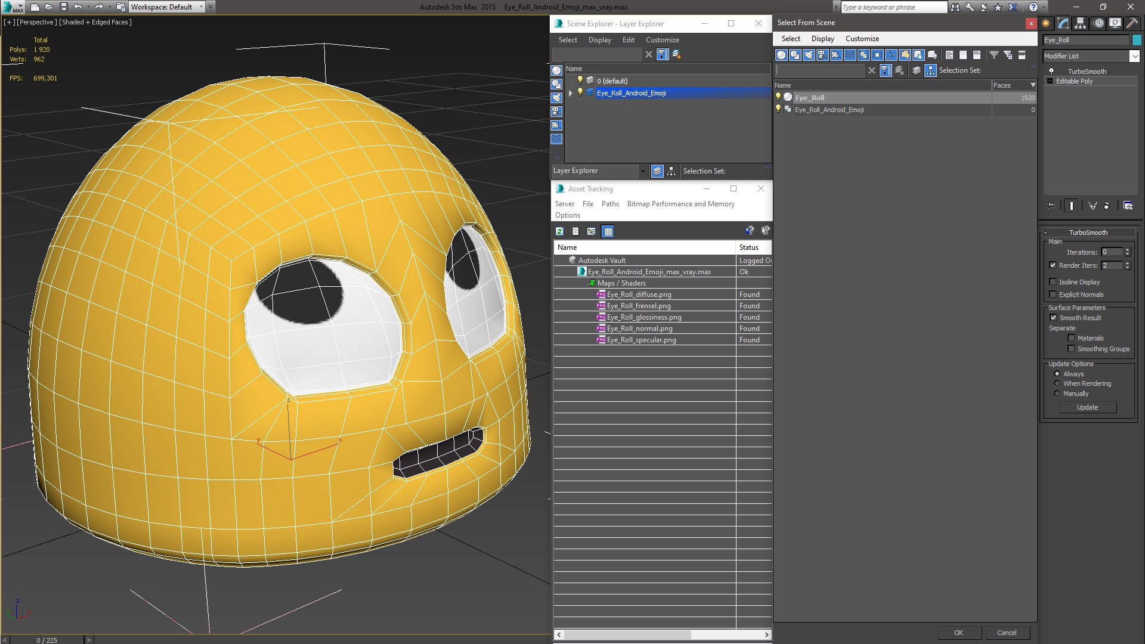Toggle Display Cameras filter in Select From Scene
Viewport: 1145px width, 644px height.
(x=822, y=55)
